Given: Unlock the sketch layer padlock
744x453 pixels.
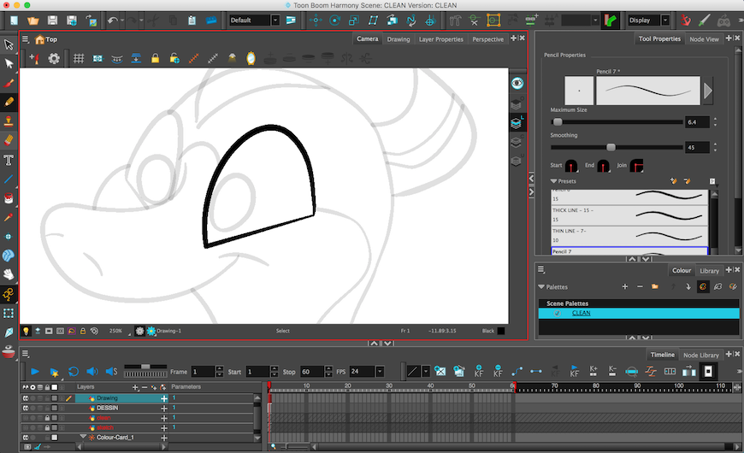Looking at the screenshot, I should (x=47, y=428).
